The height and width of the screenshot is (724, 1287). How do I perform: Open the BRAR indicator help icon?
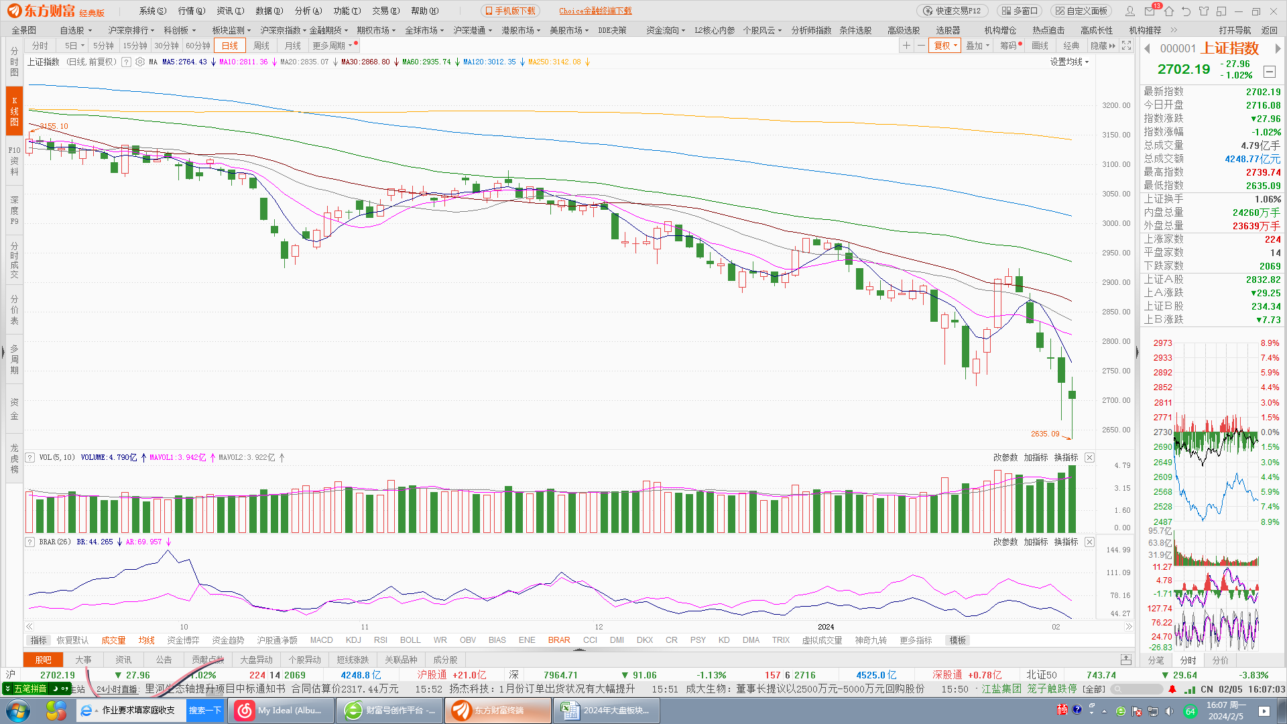tap(30, 542)
